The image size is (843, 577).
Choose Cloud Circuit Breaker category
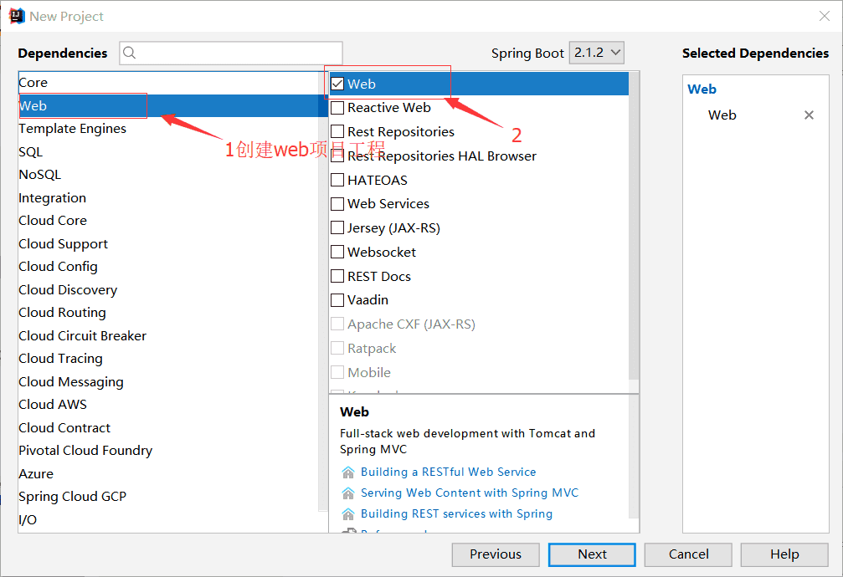(x=168, y=336)
